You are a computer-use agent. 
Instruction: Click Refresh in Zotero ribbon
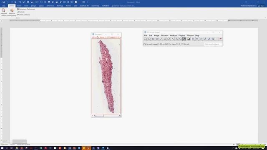point(21,12)
